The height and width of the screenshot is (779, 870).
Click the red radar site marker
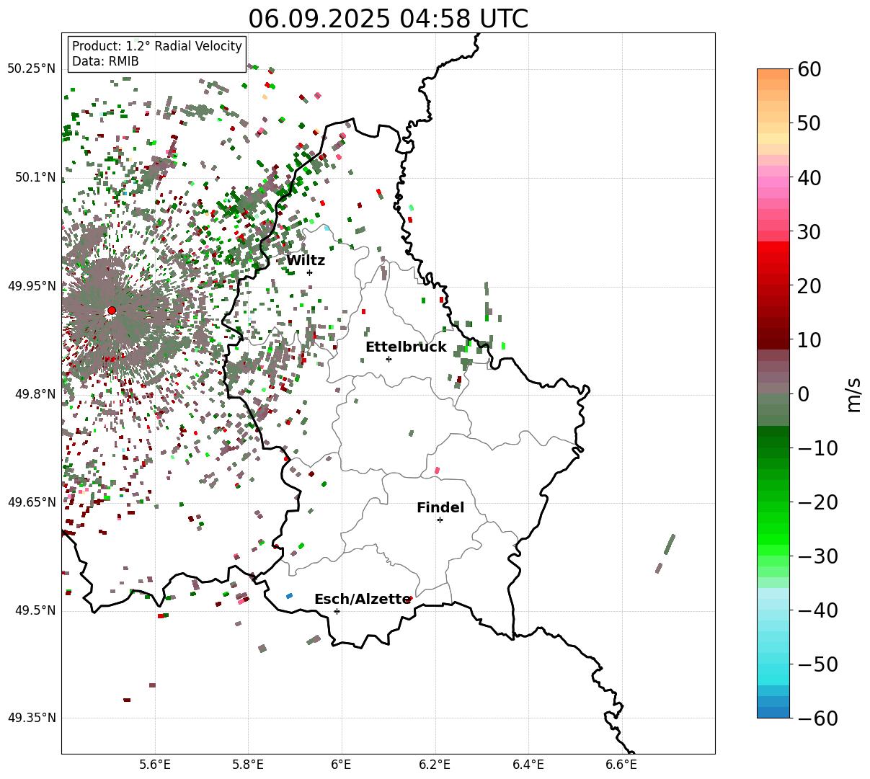[112, 311]
